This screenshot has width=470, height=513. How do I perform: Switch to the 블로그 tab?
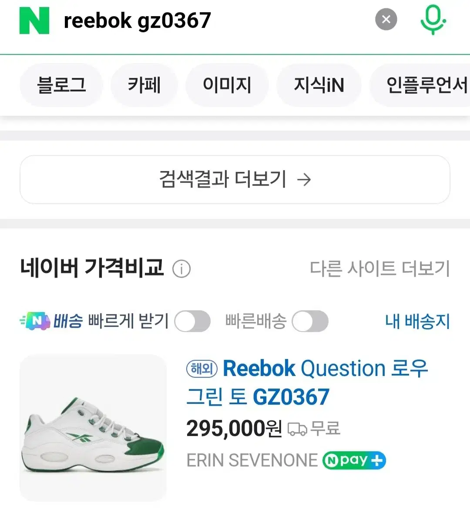(x=61, y=85)
